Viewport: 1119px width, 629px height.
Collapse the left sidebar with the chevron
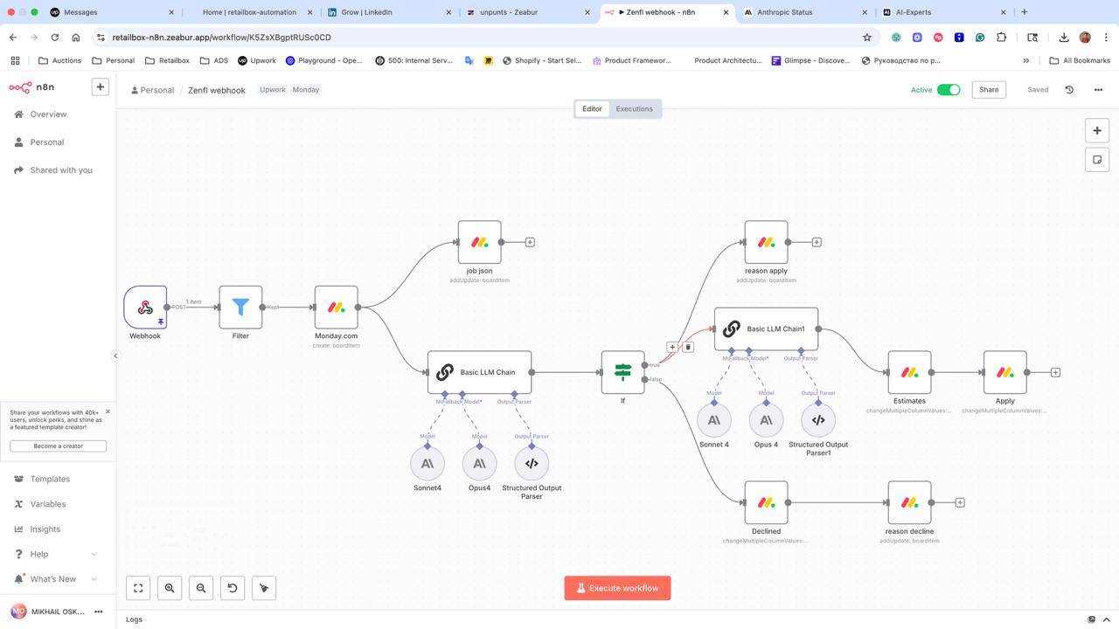[115, 356]
